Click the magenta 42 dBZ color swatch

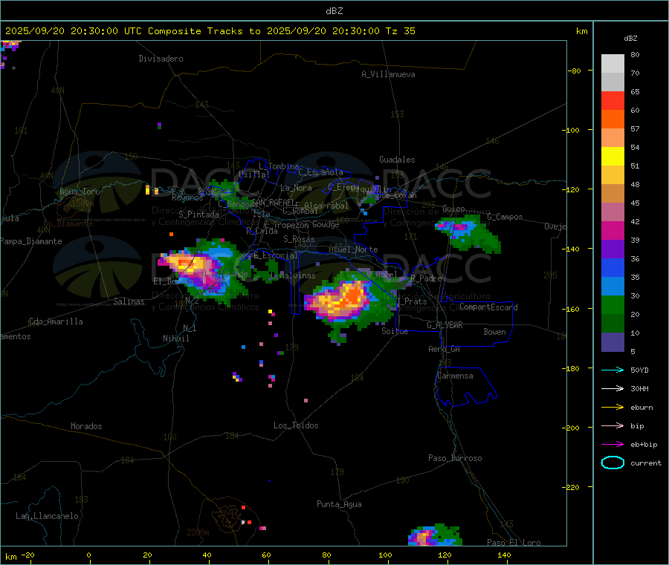tap(613, 230)
